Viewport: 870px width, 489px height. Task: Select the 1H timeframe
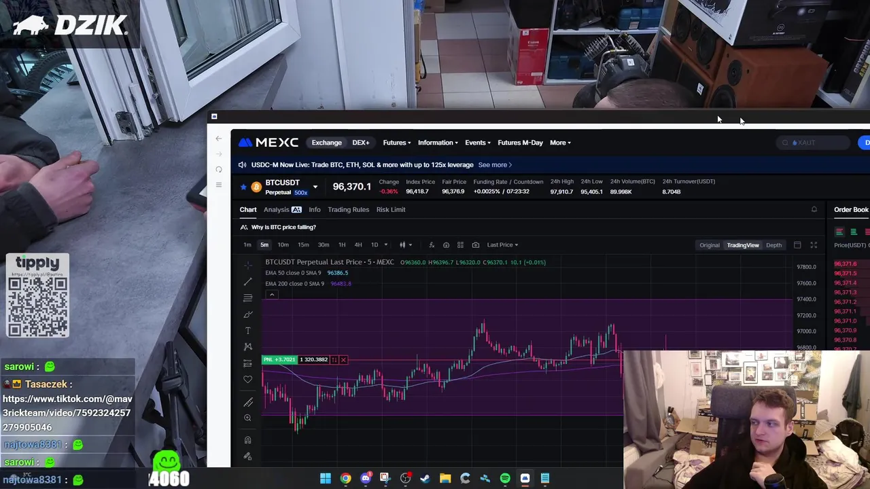342,244
